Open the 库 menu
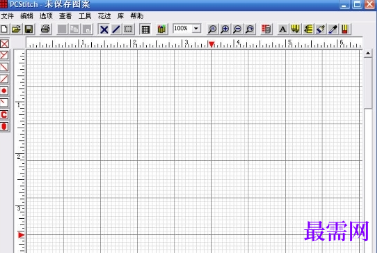This screenshot has width=382, height=253. pos(120,16)
